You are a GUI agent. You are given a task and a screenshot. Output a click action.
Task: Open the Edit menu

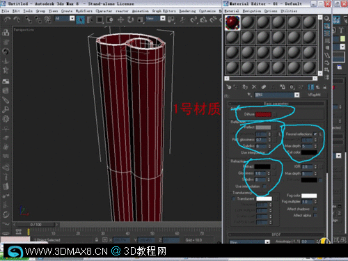16,11
